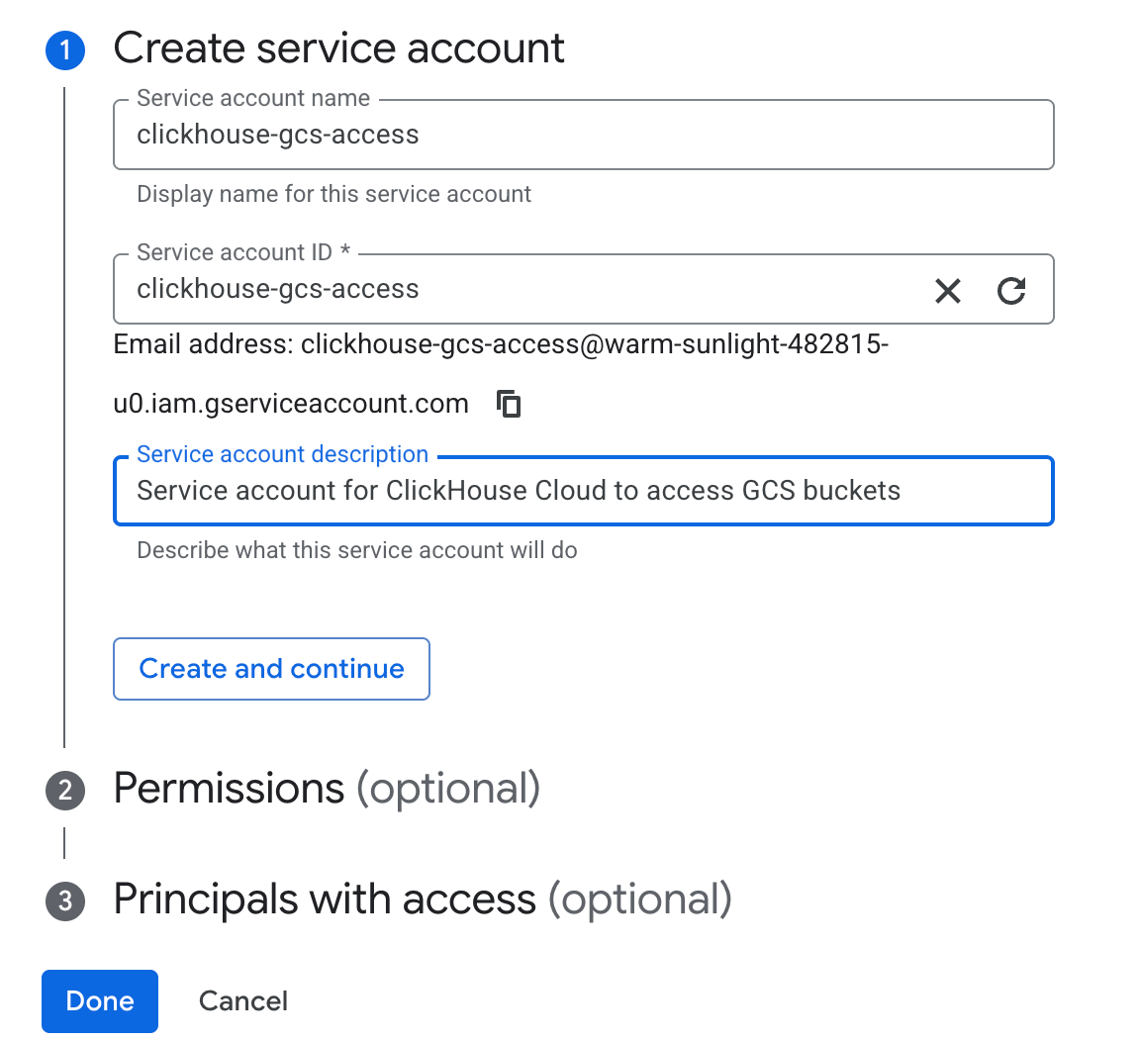This screenshot has width=1140, height=1041.
Task: Regenerate the Service account ID
Action: coord(1010,291)
